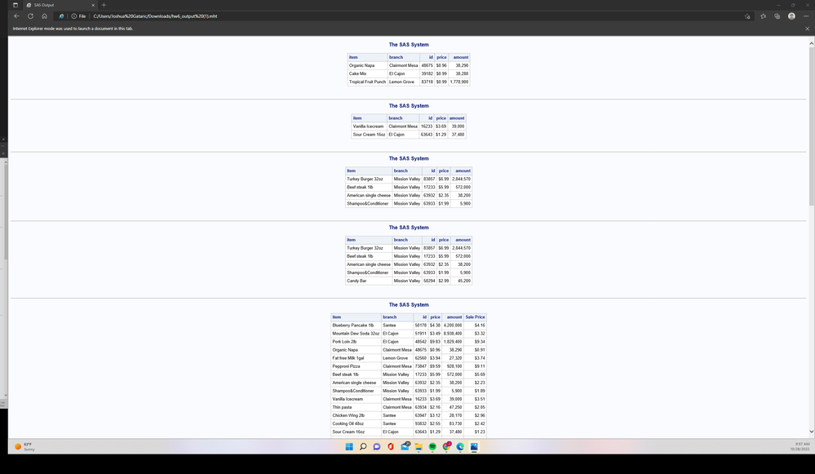Open the Favorites list icon
Viewport: 815px width, 474px height.
(x=763, y=16)
